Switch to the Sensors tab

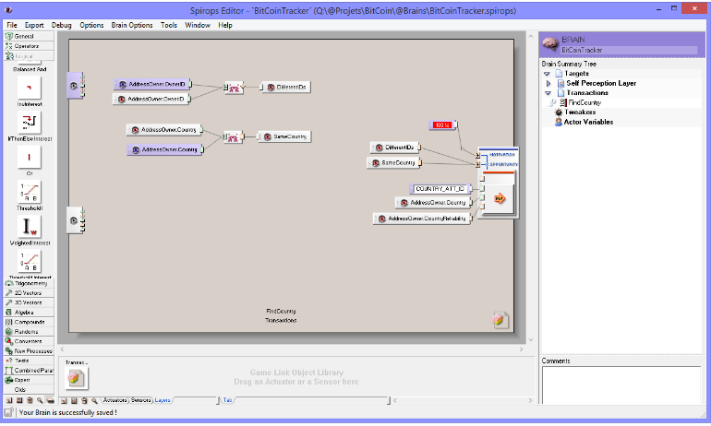tap(140, 400)
